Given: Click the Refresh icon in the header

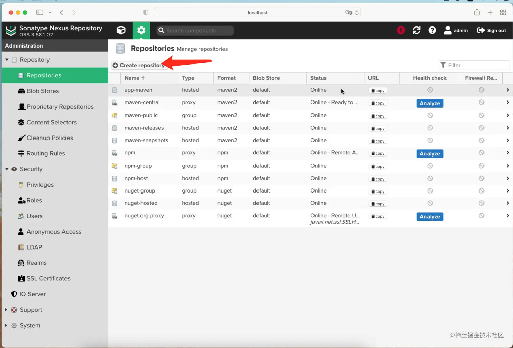Looking at the screenshot, I should [x=416, y=30].
